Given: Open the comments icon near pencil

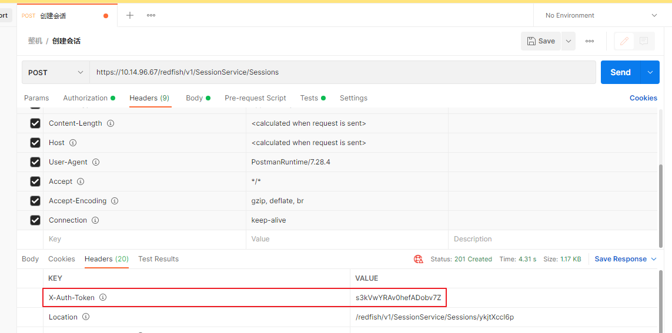Looking at the screenshot, I should [643, 41].
